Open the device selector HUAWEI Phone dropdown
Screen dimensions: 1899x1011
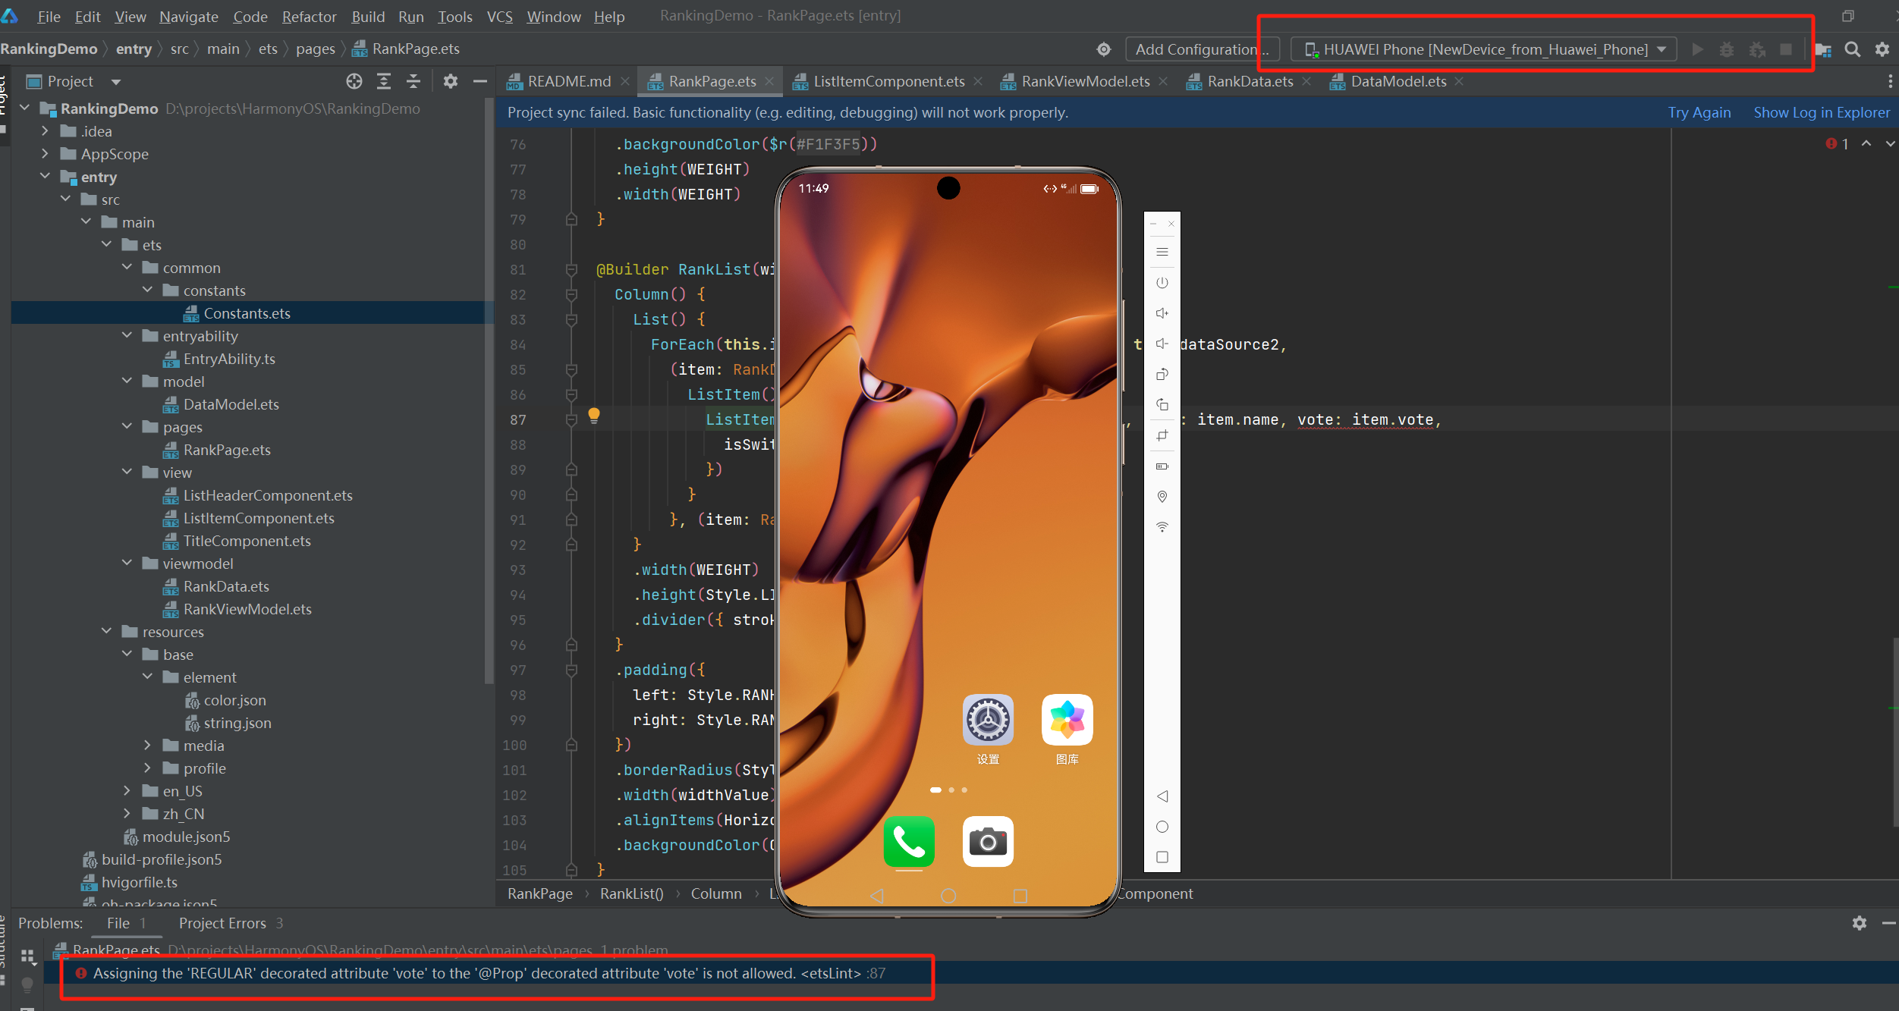[x=1483, y=49]
